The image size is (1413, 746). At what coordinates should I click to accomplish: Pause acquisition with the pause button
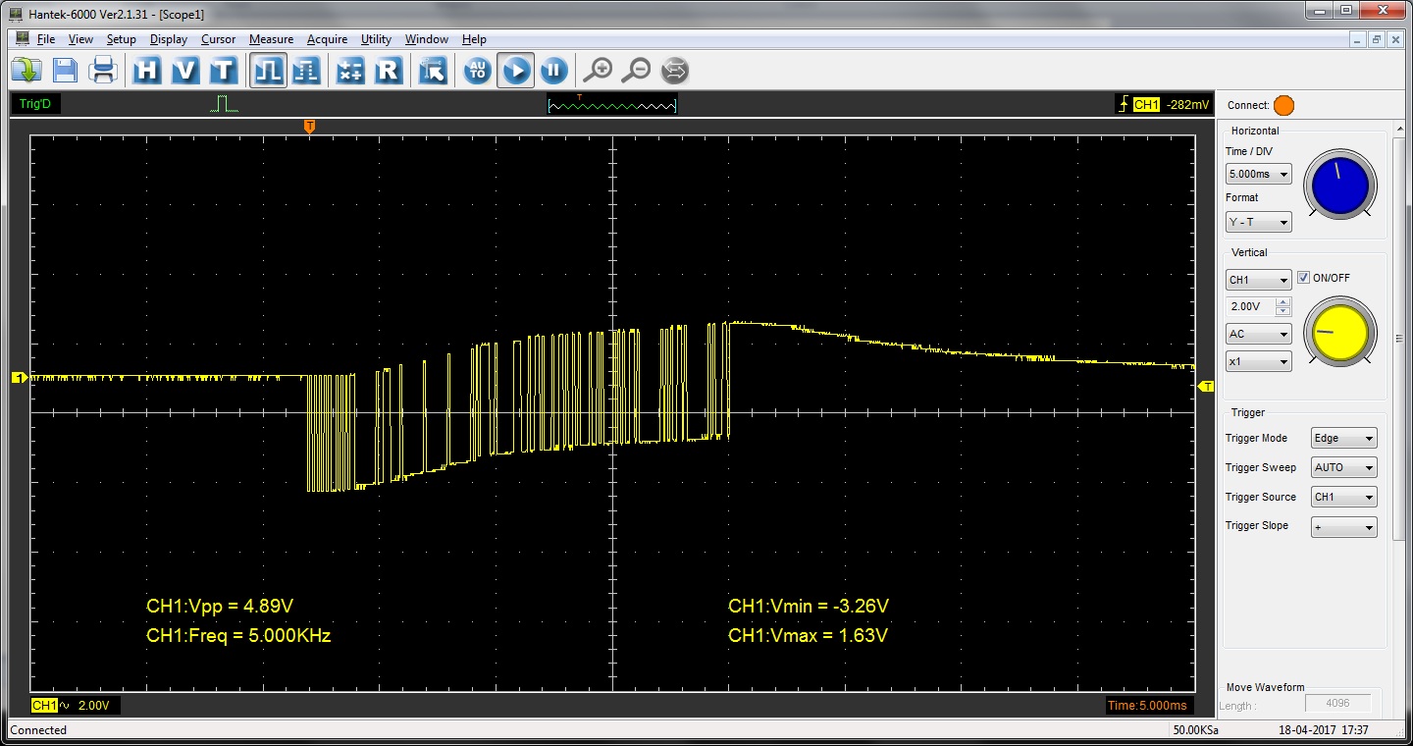coord(553,71)
